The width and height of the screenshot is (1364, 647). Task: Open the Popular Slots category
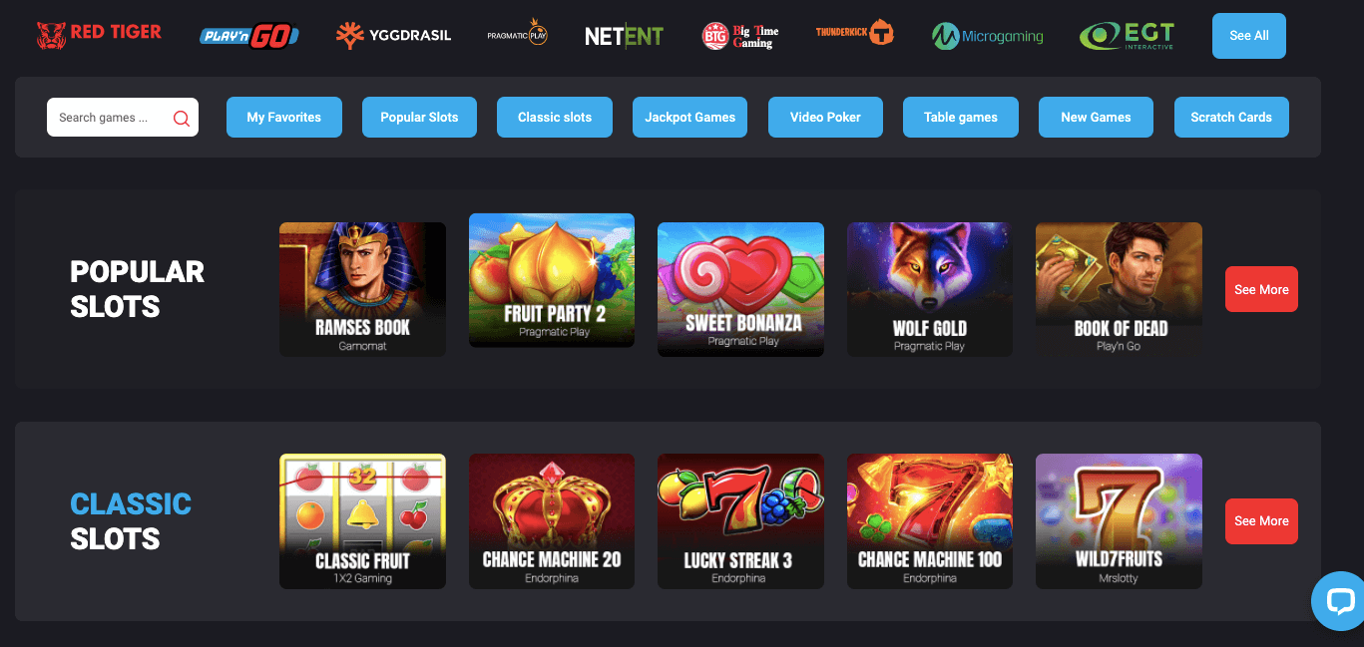[x=419, y=117]
